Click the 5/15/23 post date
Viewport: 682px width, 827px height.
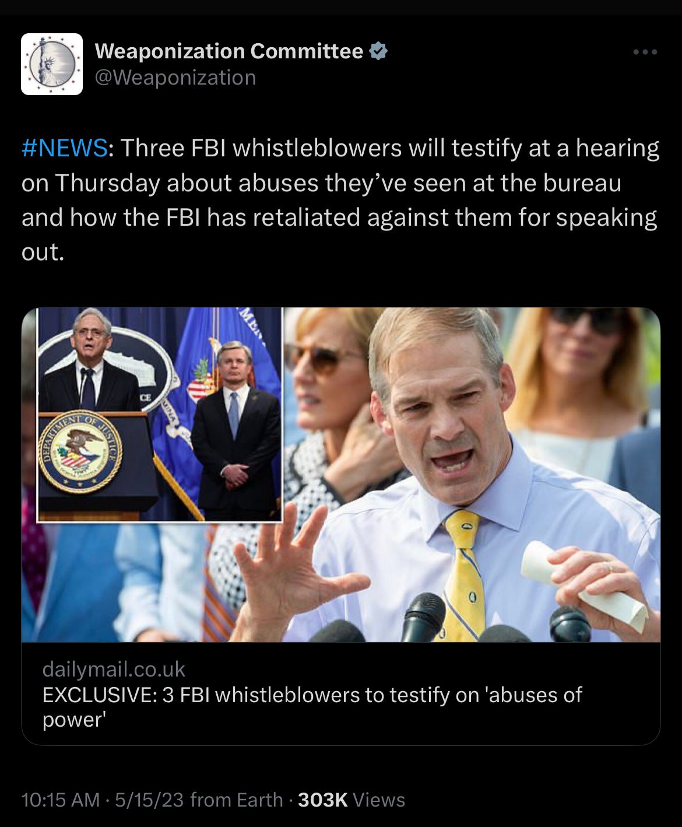(149, 800)
